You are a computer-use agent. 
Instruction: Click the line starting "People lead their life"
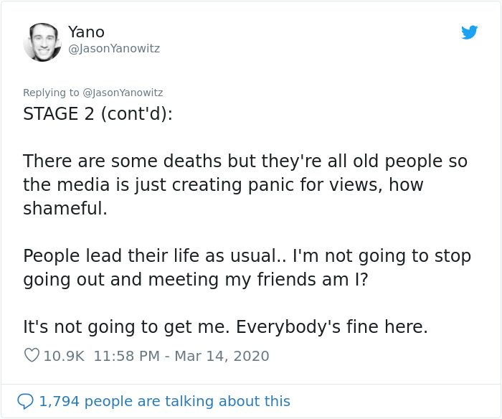(247, 255)
